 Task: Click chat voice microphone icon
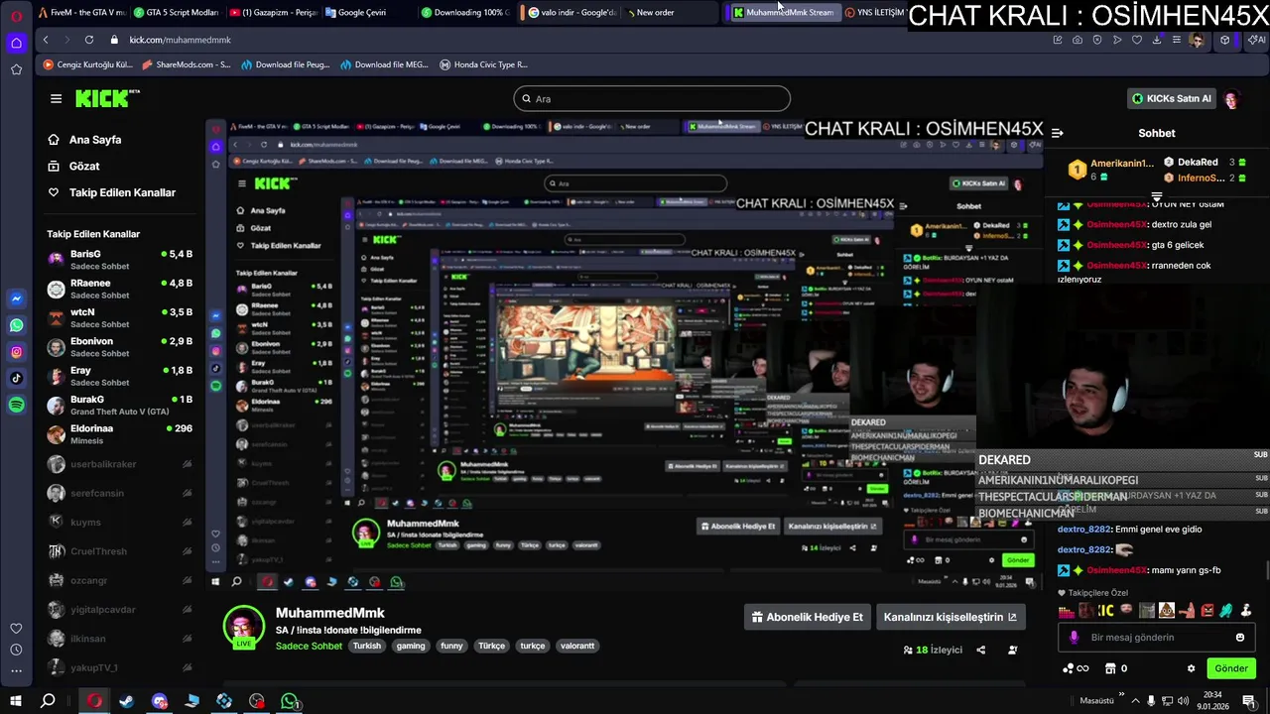pos(1074,638)
